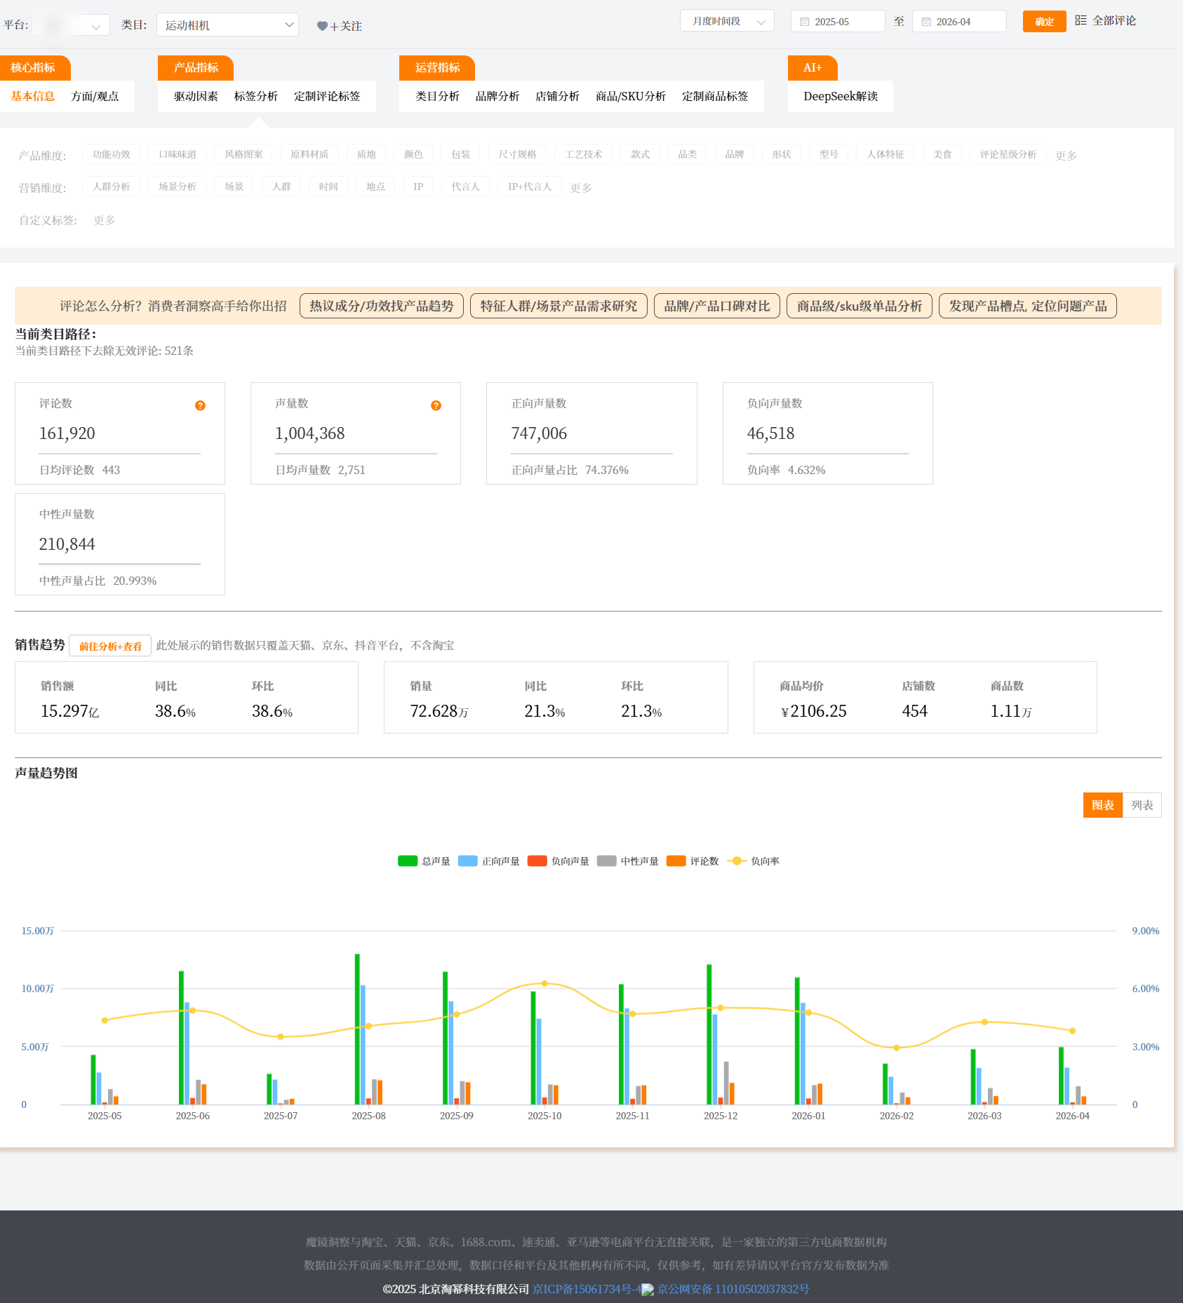Expand the 平台 platform dropdown
The image size is (1183, 1303).
tap(70, 25)
